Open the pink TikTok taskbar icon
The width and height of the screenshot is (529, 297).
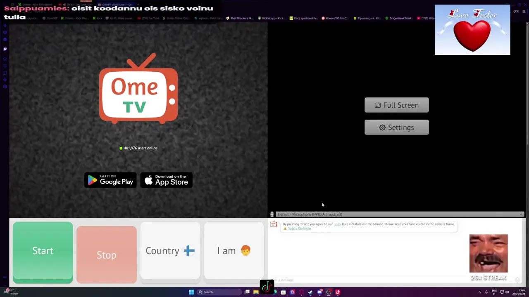338,292
